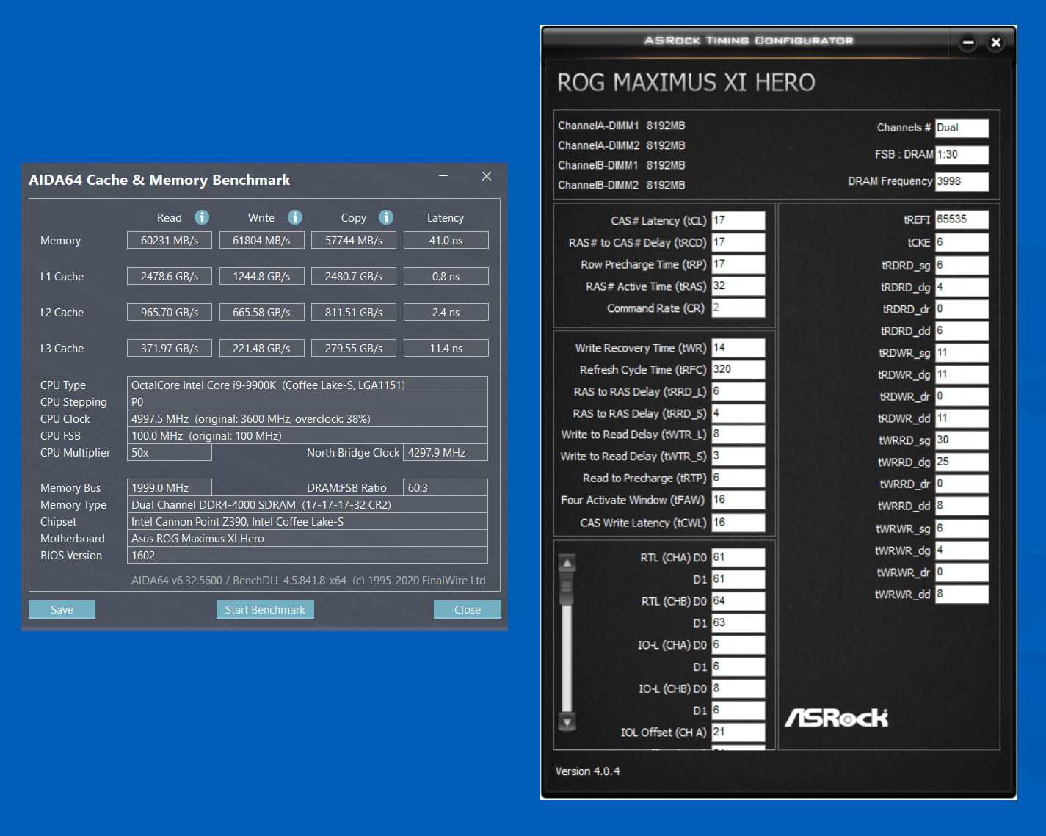This screenshot has width=1046, height=836.
Task: Click the tRRD_S value field
Action: [738, 413]
